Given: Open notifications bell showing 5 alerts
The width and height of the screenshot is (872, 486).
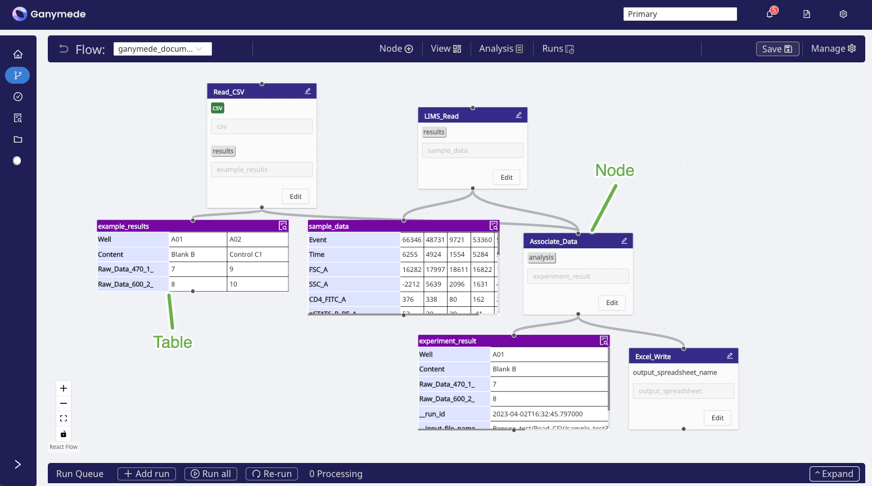Looking at the screenshot, I should [x=769, y=13].
